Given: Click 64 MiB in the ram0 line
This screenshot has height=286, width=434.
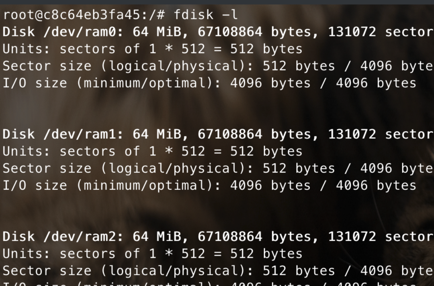Looking at the screenshot, I should coord(157,32).
